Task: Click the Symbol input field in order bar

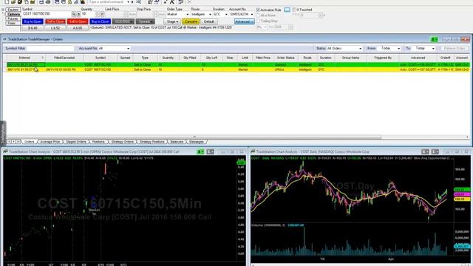Action: point(47,14)
